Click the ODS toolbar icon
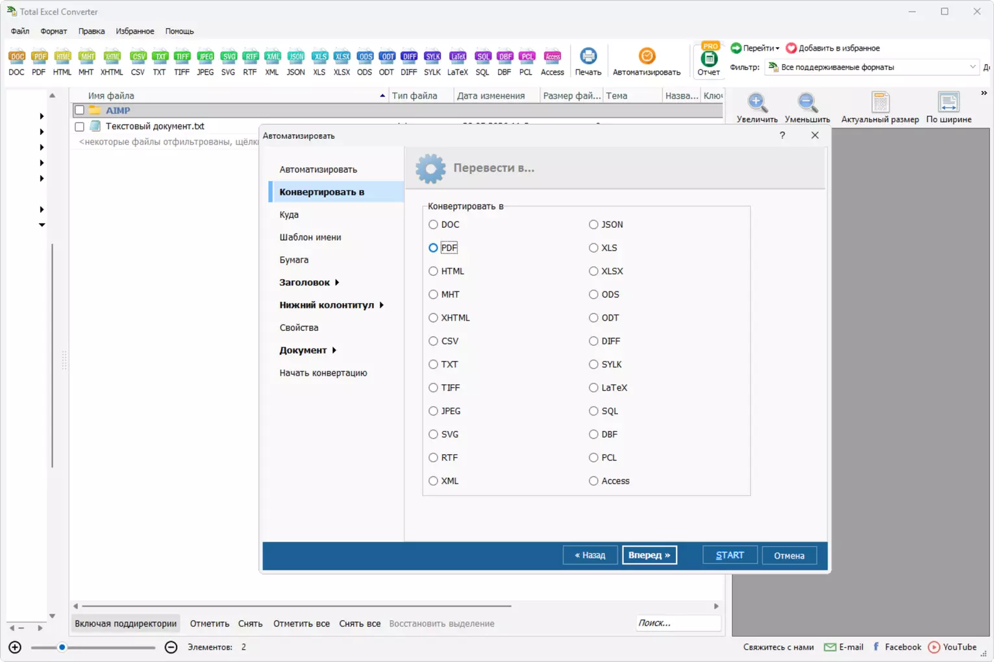The width and height of the screenshot is (994, 662). 365,62
